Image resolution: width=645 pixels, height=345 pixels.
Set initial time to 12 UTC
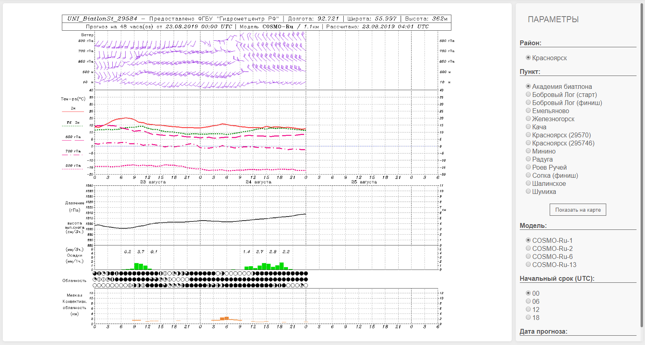(528, 309)
